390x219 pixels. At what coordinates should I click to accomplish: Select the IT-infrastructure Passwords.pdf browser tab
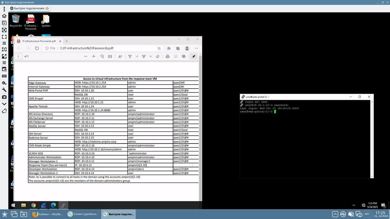click(39, 41)
